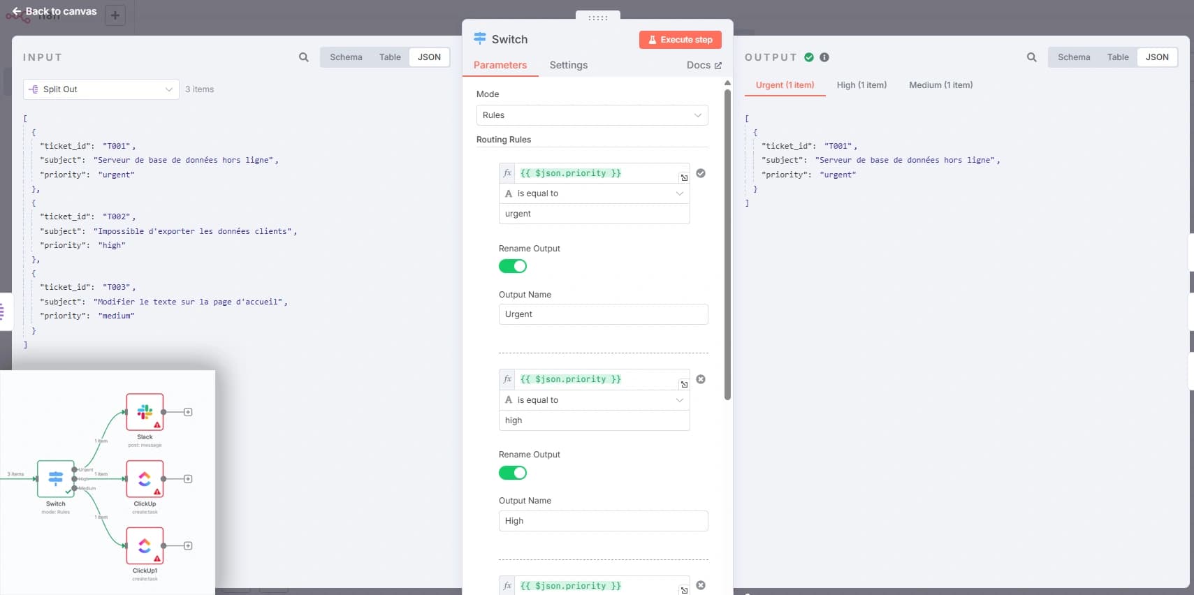Toggle Rename Output for the urgent rule
This screenshot has width=1194, height=595.
513,266
